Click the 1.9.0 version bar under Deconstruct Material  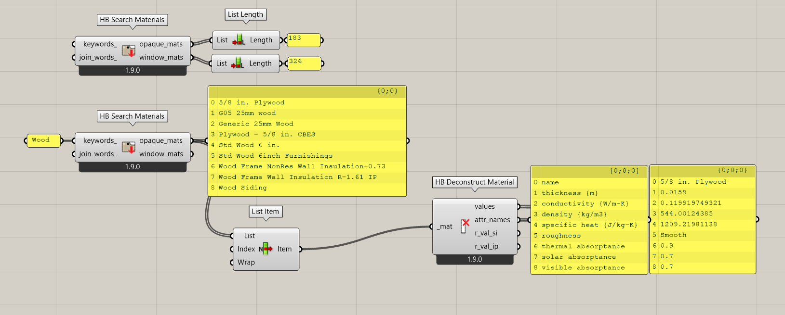pyautogui.click(x=474, y=259)
